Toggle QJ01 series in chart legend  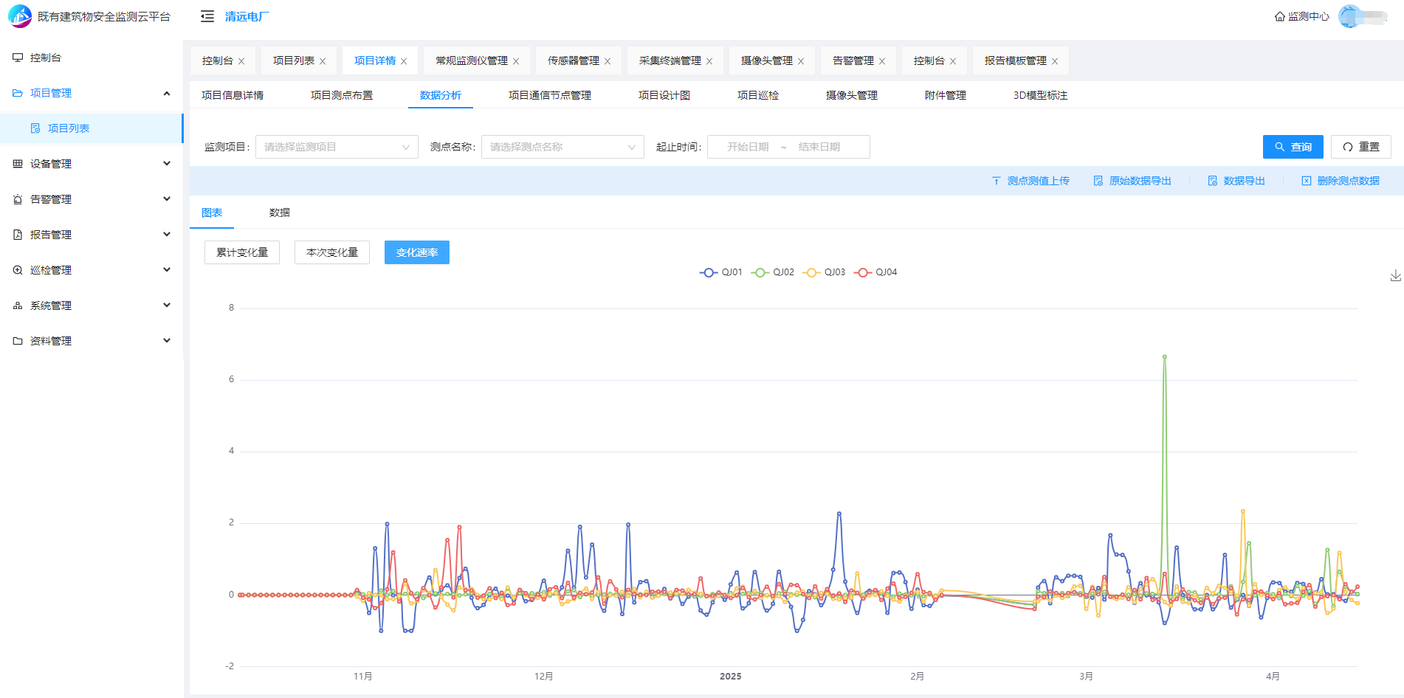coord(720,272)
